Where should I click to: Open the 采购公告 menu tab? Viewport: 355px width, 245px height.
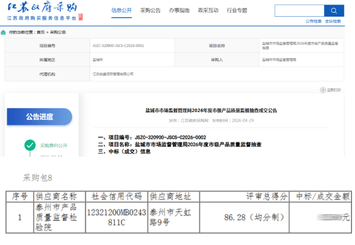pyautogui.click(x=150, y=10)
